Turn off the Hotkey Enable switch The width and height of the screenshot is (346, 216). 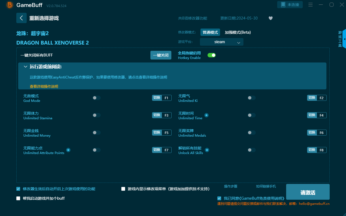coord(212,55)
